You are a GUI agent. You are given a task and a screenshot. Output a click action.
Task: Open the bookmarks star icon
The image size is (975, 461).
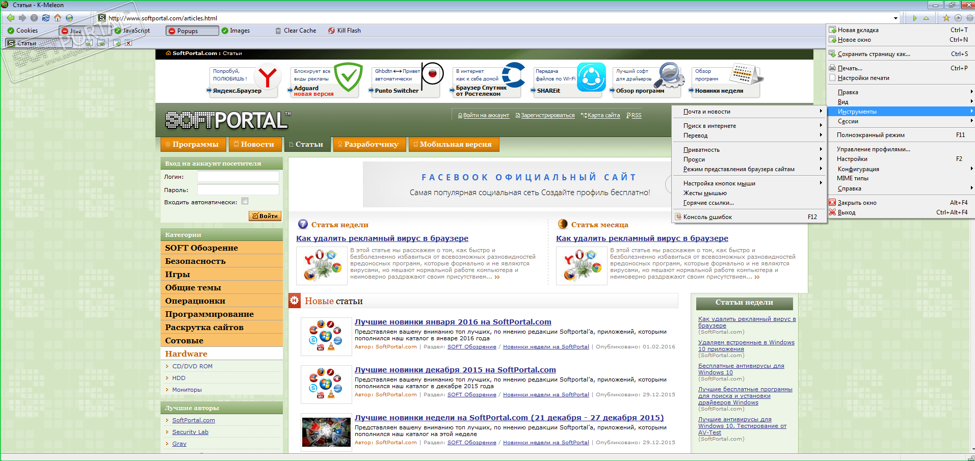click(946, 18)
